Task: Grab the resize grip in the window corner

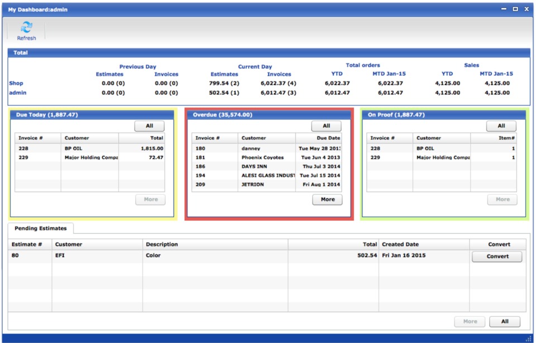Action: (x=529, y=339)
